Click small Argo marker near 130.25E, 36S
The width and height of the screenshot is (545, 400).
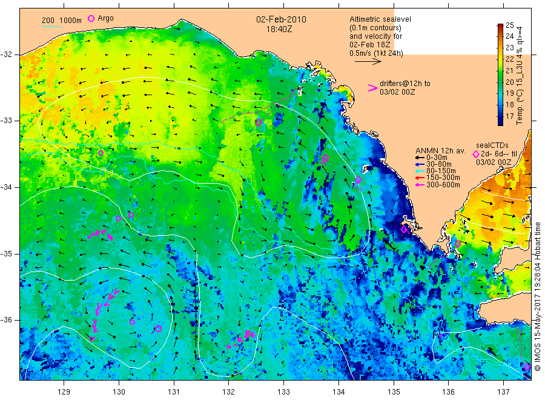coord(132,322)
